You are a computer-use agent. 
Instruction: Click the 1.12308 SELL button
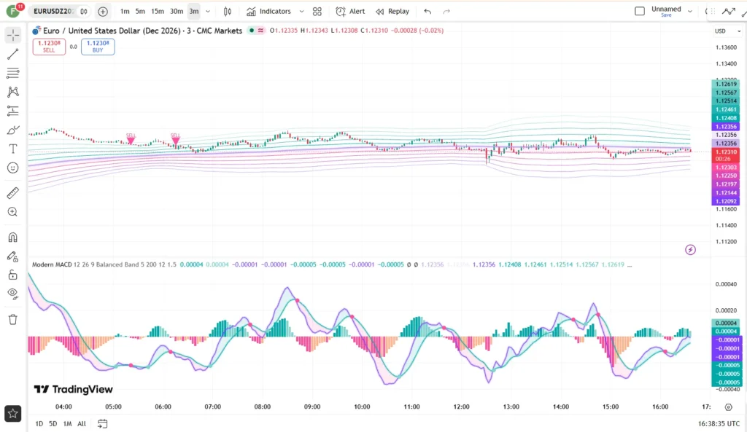(x=49, y=47)
